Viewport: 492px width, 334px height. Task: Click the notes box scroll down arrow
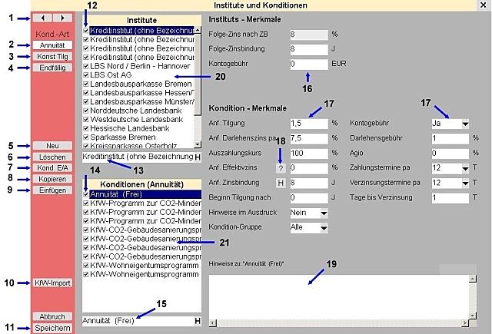click(x=473, y=316)
